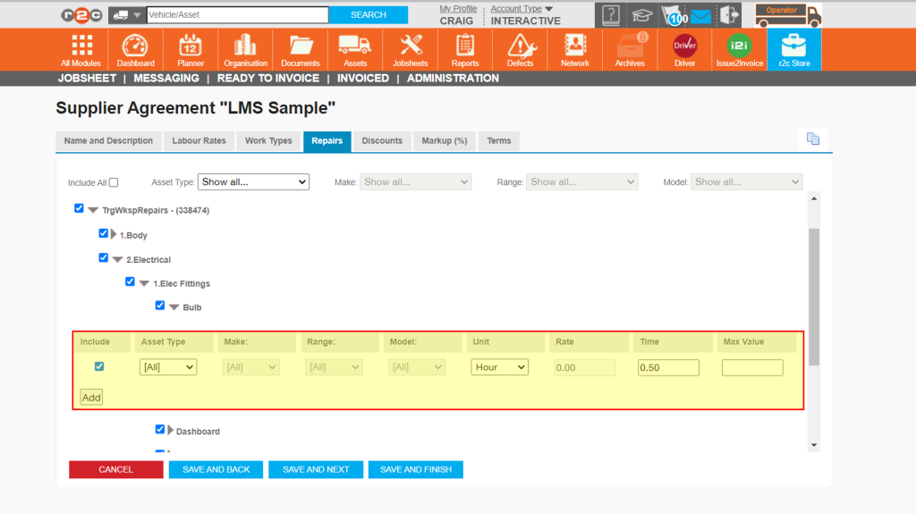
Task: Uncheck the 1.Body checkbox
Action: [104, 233]
